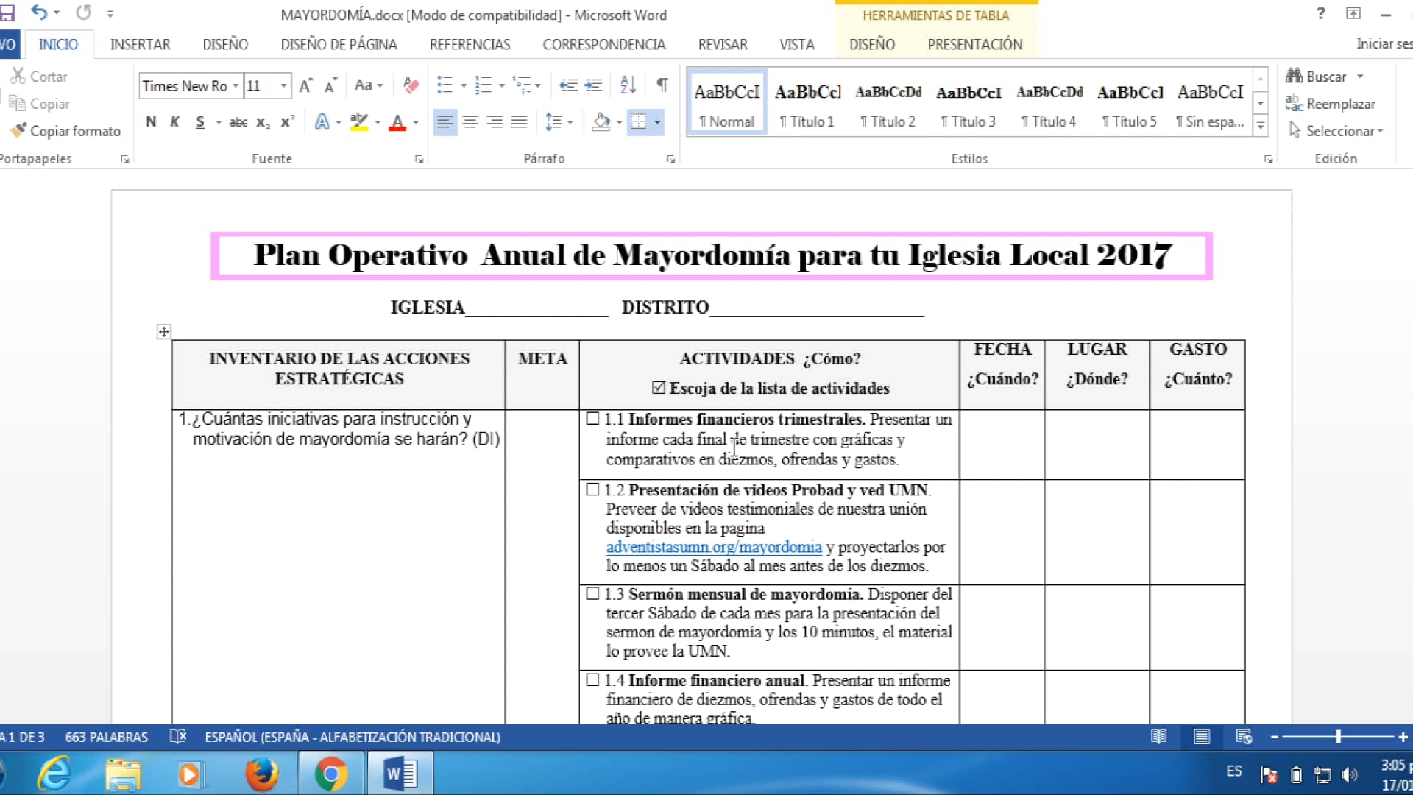This screenshot has width=1413, height=795.
Task: Align text left icon
Action: pos(445,122)
